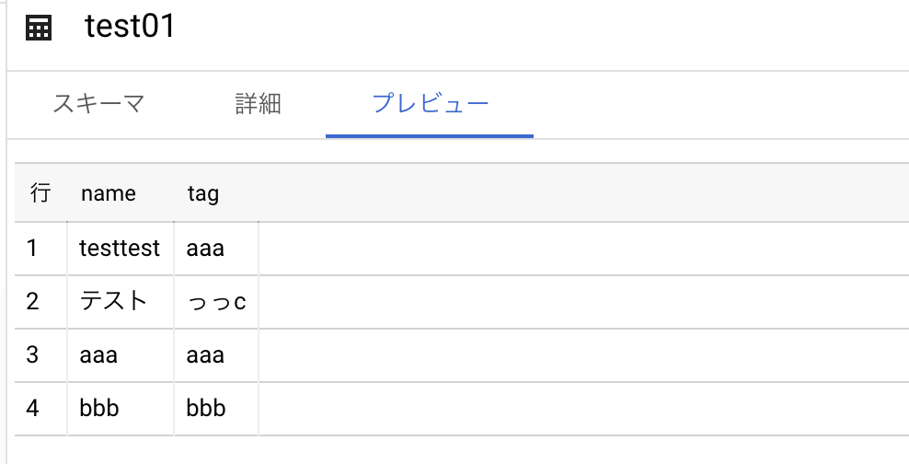
Task: Click the name column header
Action: coord(109,193)
